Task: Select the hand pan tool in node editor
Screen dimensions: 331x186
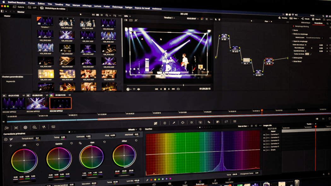Action: 219,20
